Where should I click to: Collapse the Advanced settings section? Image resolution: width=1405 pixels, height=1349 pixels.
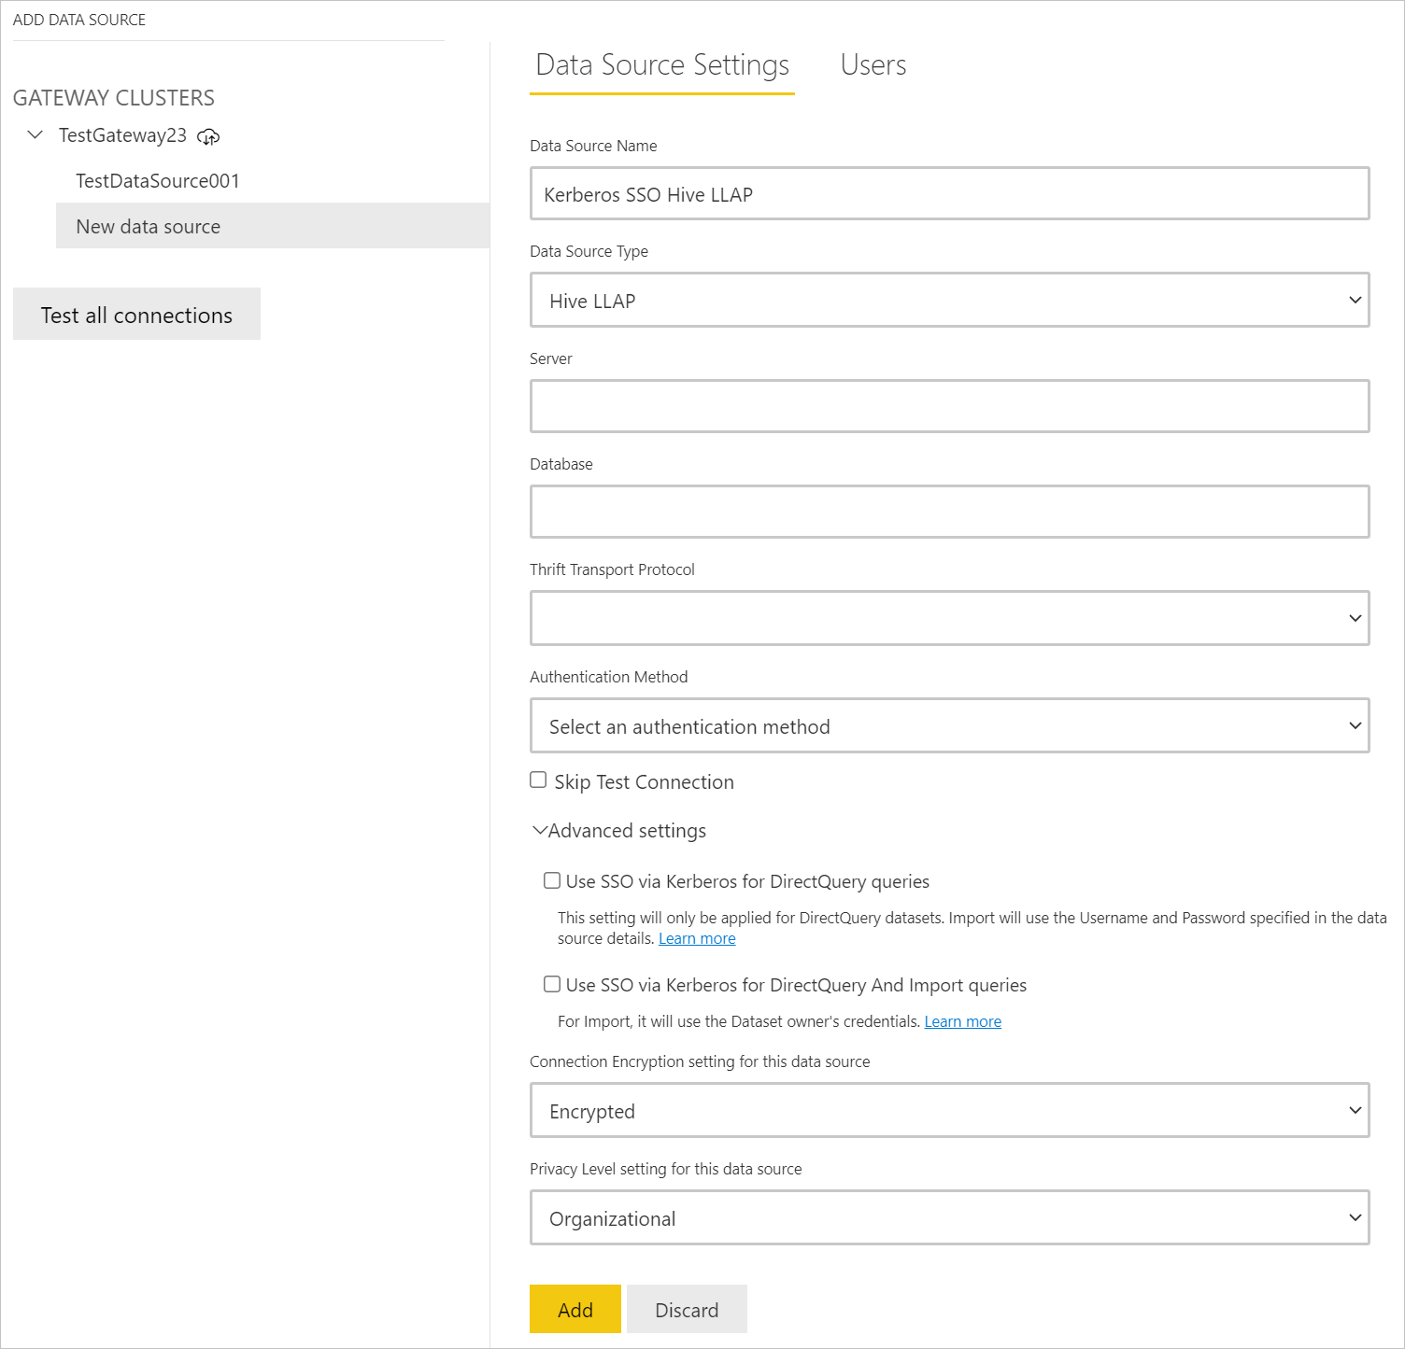540,830
